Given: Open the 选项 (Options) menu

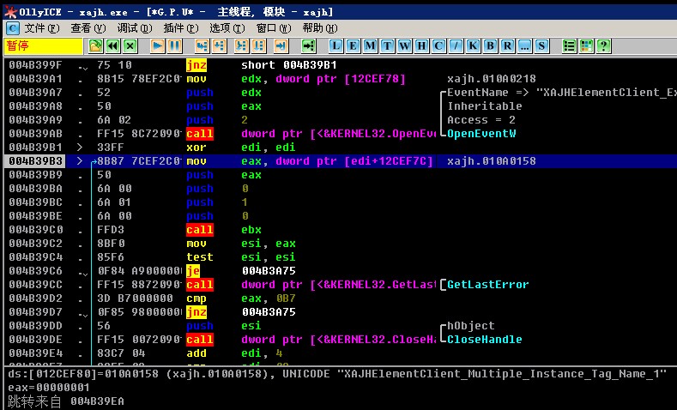Looking at the screenshot, I should coord(221,27).
